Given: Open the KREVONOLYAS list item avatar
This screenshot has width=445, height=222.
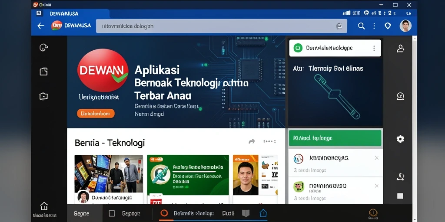Looking at the screenshot, I should pyautogui.click(x=299, y=159).
